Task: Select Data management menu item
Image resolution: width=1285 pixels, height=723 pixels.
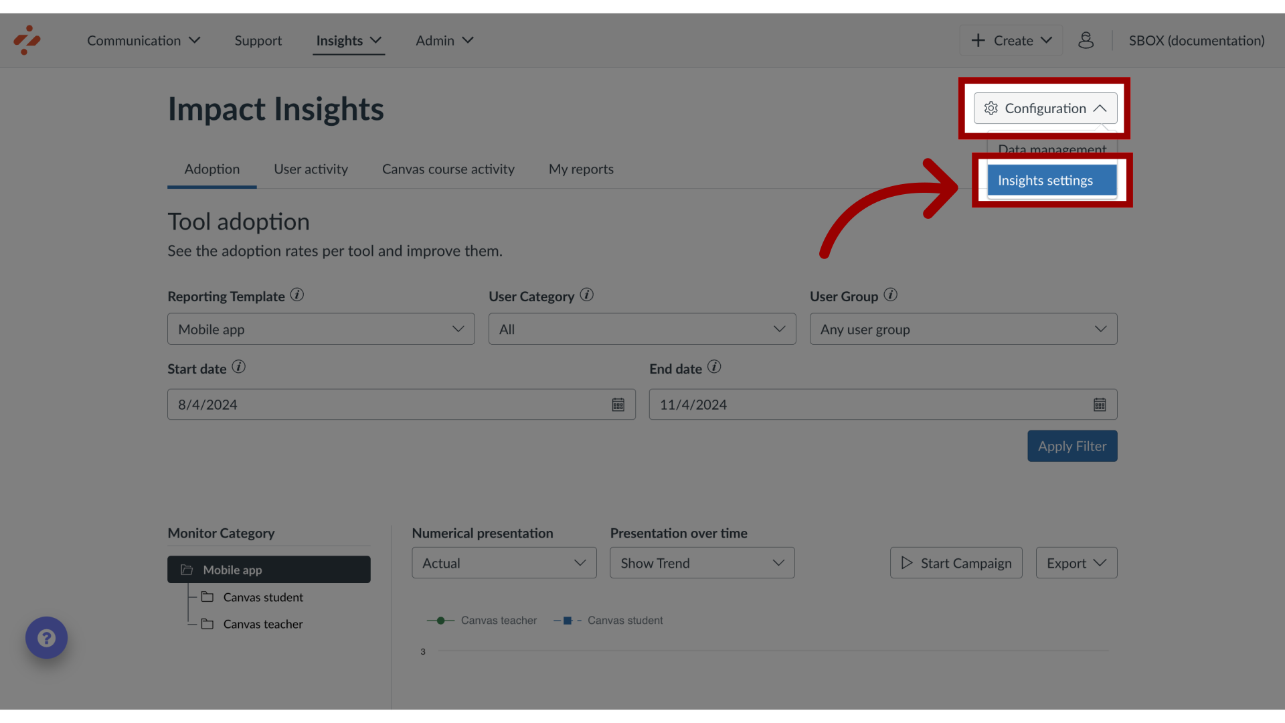Action: (1052, 149)
